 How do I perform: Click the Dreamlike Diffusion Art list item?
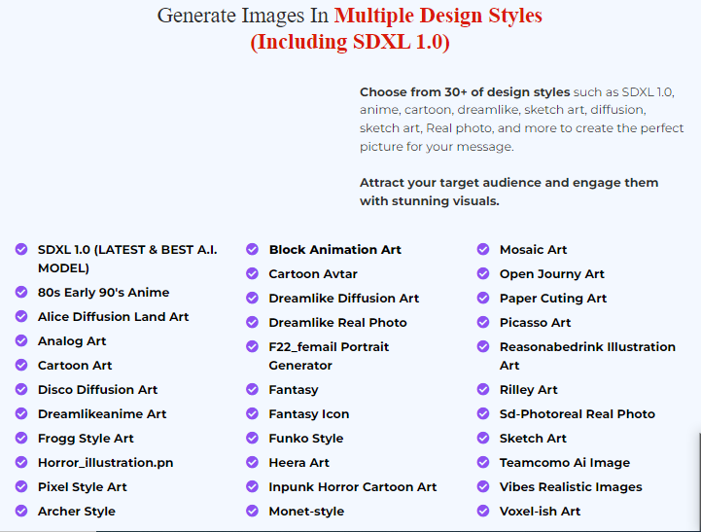(x=343, y=299)
